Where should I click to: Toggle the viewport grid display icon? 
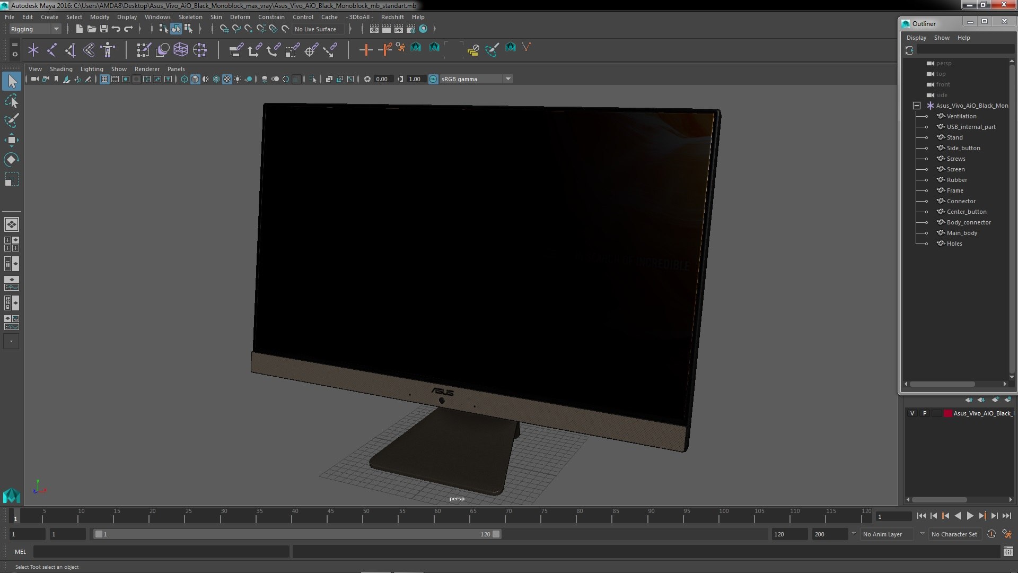104,79
